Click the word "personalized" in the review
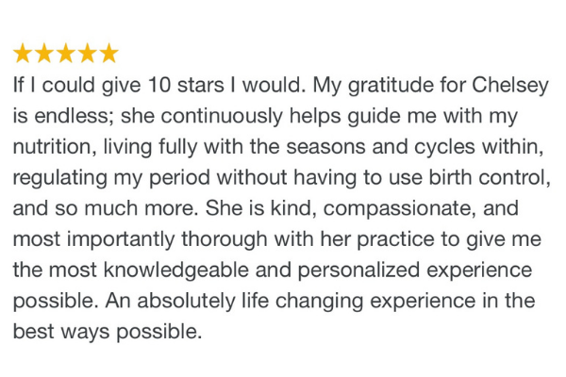Viewport: 566px width, 377px height. 358,271
